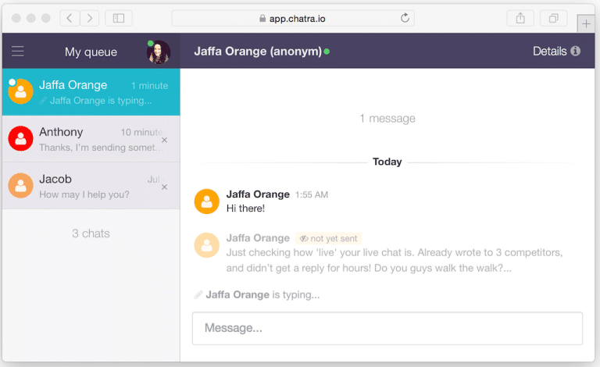The height and width of the screenshot is (367, 600).
Task: Click the app.chatra.io address bar
Action: [293, 19]
